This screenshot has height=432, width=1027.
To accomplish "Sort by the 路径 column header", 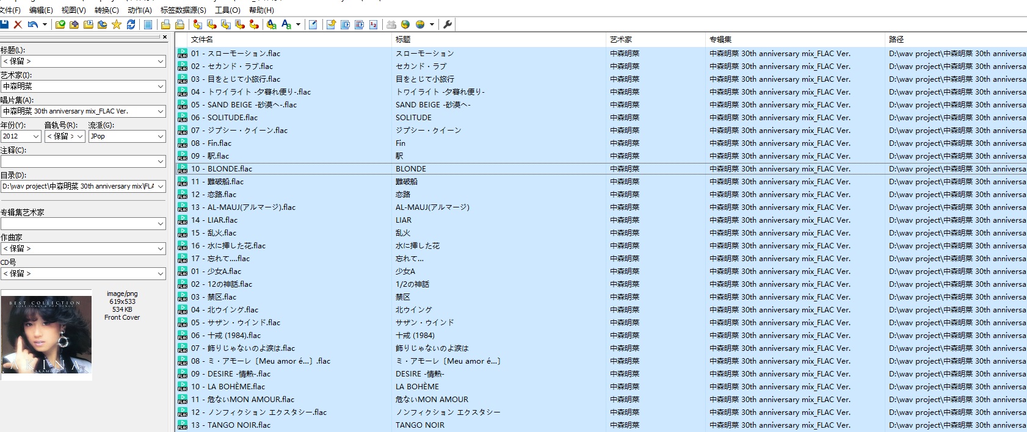I will click(x=956, y=39).
